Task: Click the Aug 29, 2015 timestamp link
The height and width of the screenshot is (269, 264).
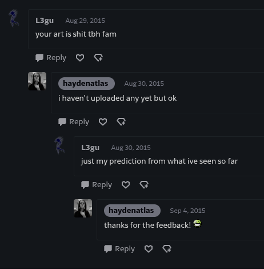Action: 85,21
